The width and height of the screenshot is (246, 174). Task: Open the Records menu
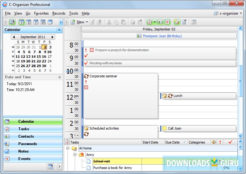[59, 13]
